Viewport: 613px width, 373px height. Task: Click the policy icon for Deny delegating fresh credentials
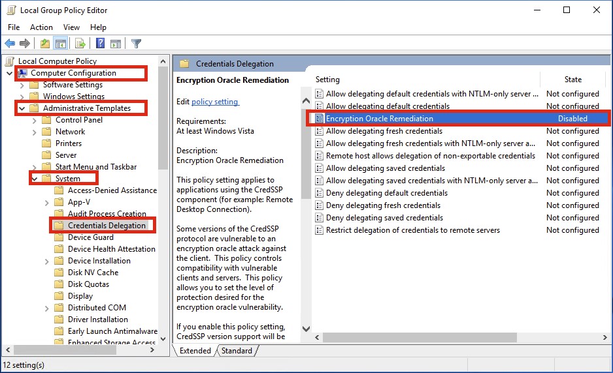[x=320, y=205]
